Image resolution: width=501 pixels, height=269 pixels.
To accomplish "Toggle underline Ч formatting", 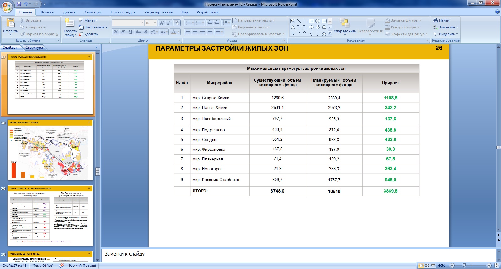I will click(x=130, y=32).
